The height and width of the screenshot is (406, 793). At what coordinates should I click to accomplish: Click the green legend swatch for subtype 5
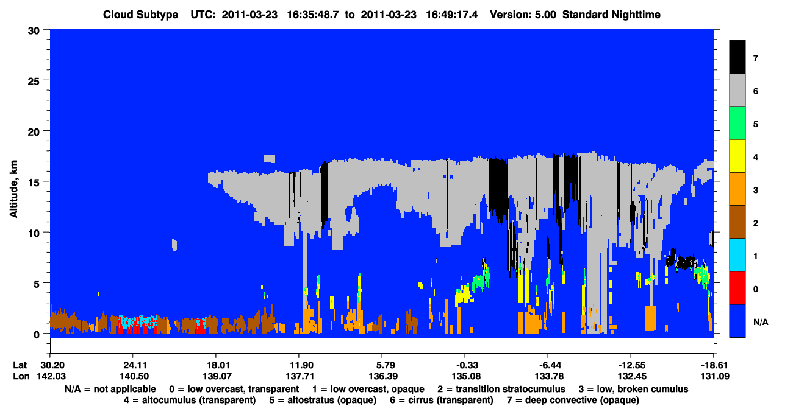737,124
